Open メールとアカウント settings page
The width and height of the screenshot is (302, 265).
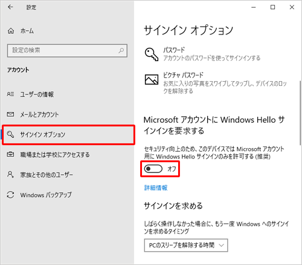click(68, 114)
